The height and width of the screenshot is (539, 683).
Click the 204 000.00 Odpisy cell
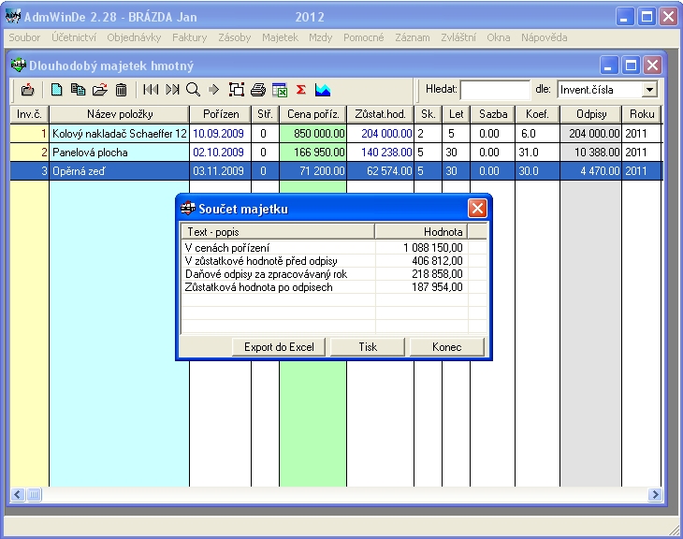[x=590, y=133]
